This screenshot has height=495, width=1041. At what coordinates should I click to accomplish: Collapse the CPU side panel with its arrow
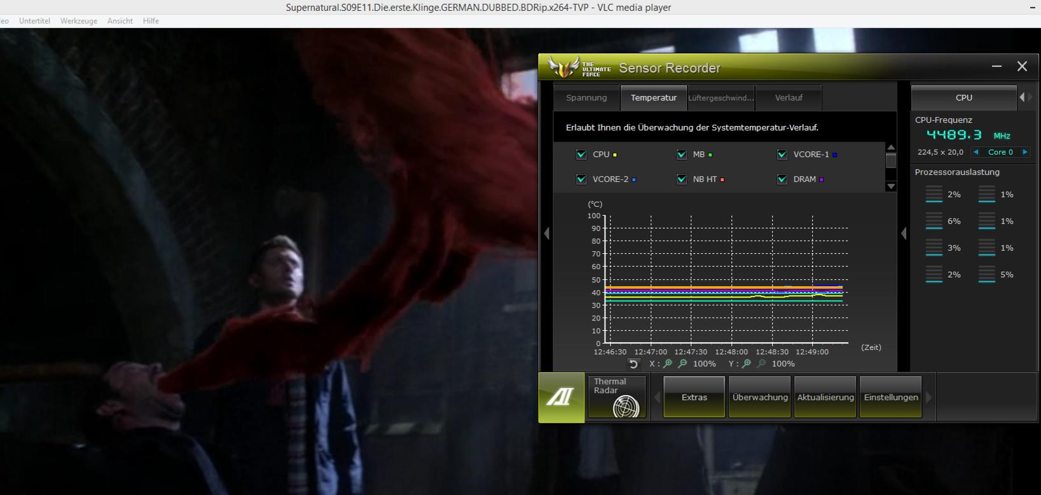(x=904, y=234)
